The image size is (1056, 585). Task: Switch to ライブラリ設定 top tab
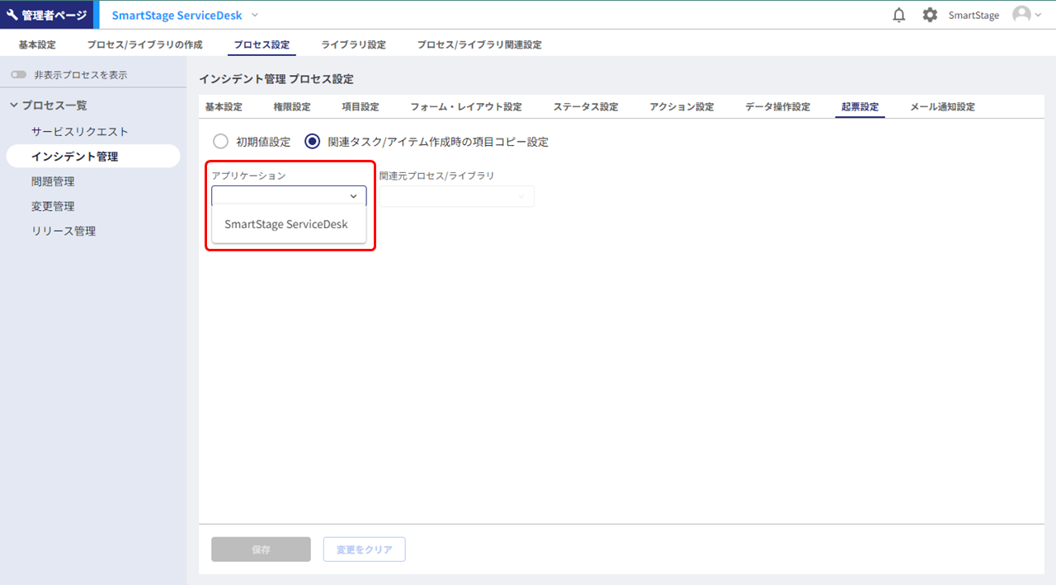(x=353, y=44)
